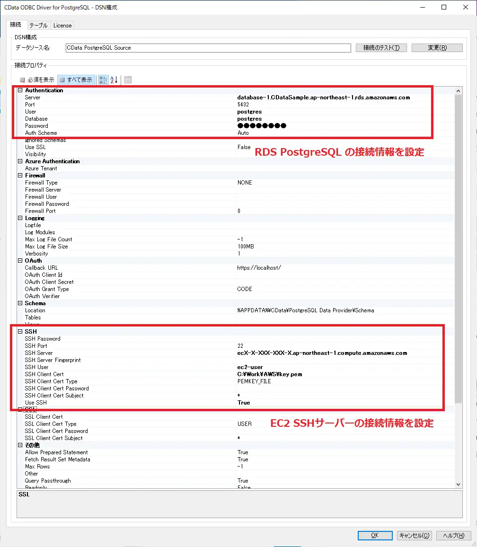Screen dimensions: 477x547
Task: Sort properties alphabetically with A-Z icon
Action: [x=114, y=79]
